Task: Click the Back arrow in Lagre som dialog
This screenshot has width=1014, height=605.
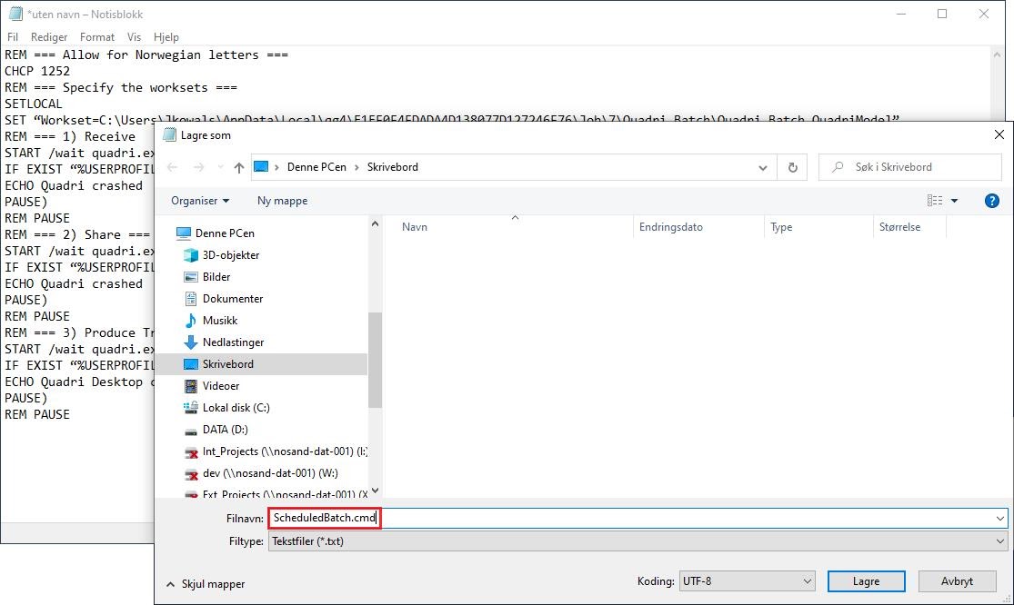Action: click(x=172, y=167)
